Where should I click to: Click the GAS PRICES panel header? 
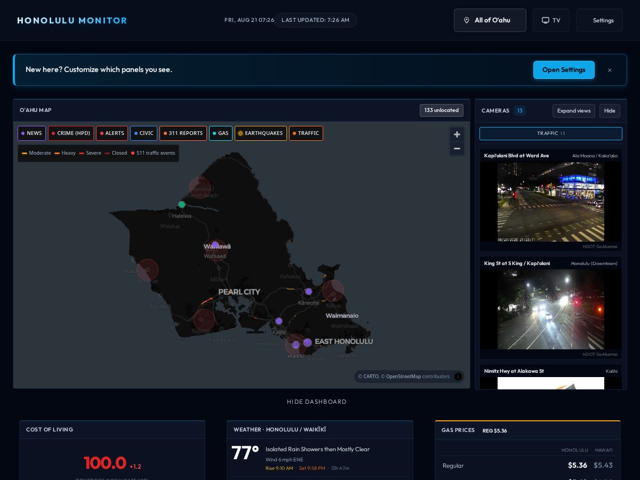pos(527,430)
